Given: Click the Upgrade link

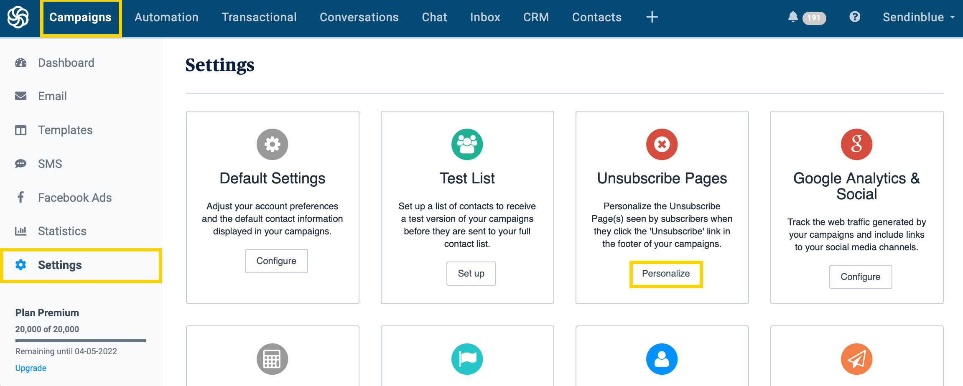Looking at the screenshot, I should [x=31, y=368].
